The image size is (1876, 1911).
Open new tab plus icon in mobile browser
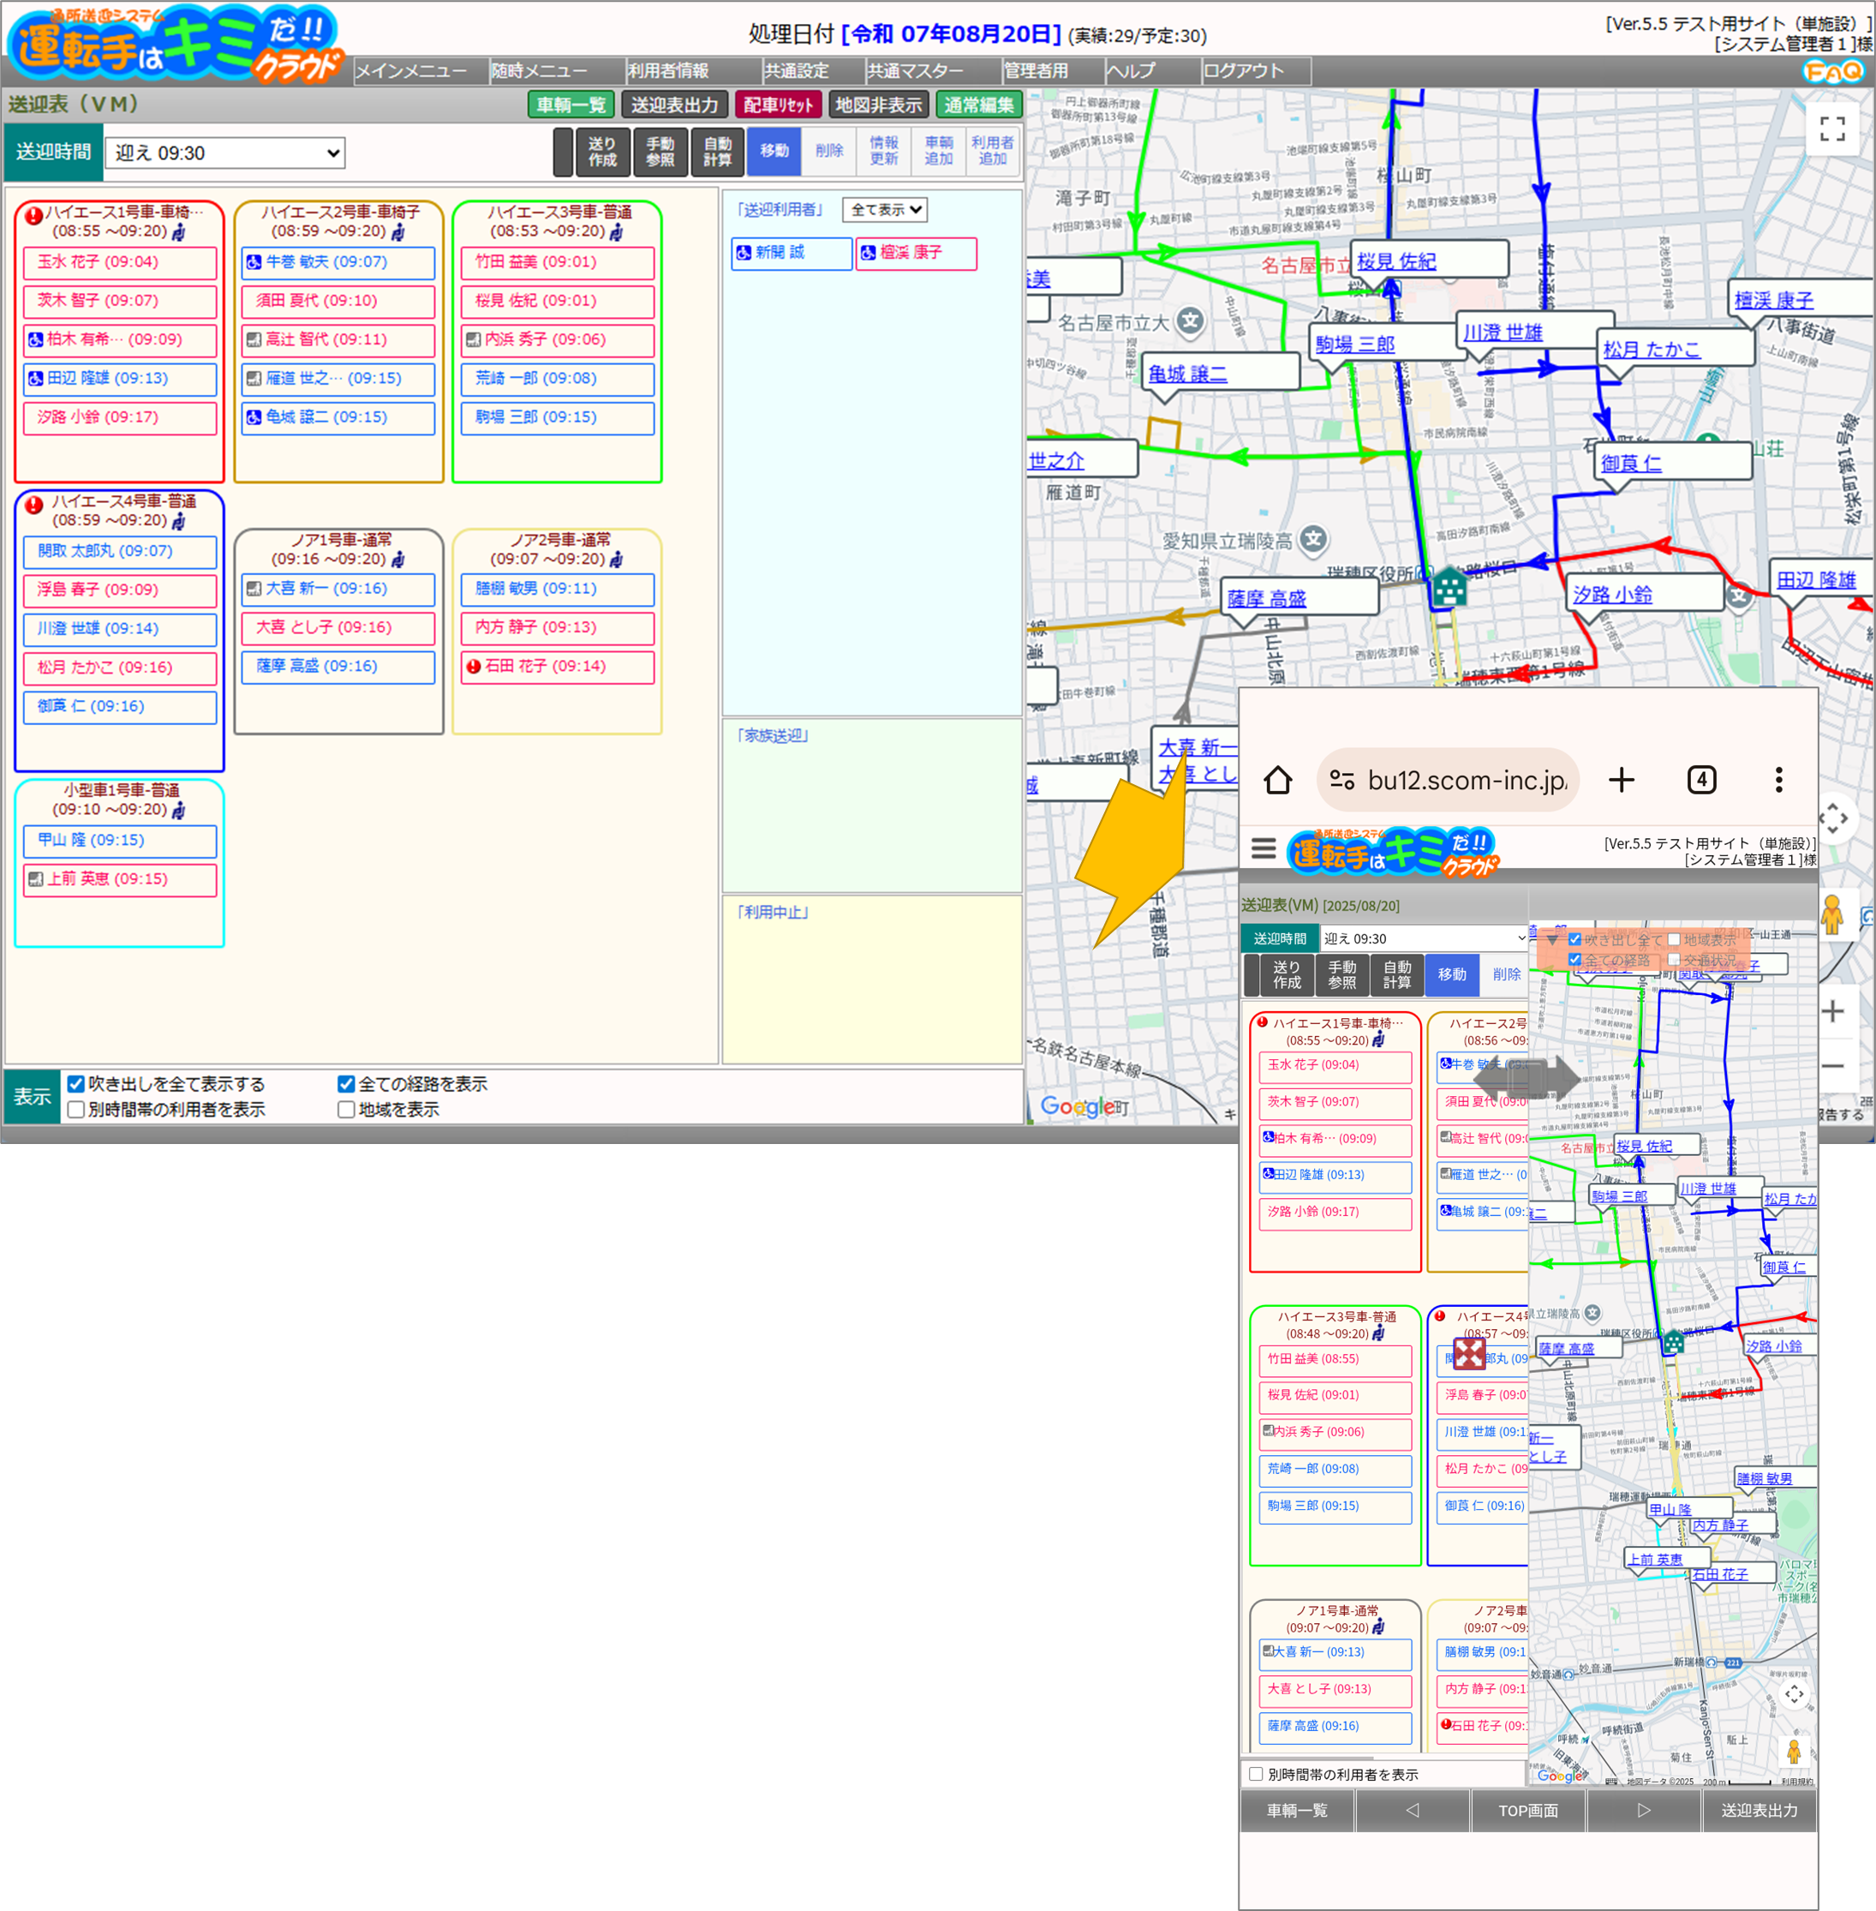click(1621, 780)
